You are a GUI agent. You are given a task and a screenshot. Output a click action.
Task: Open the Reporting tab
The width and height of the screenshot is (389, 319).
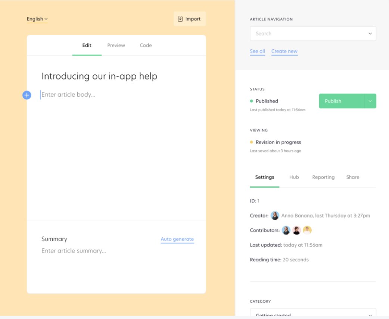(323, 177)
